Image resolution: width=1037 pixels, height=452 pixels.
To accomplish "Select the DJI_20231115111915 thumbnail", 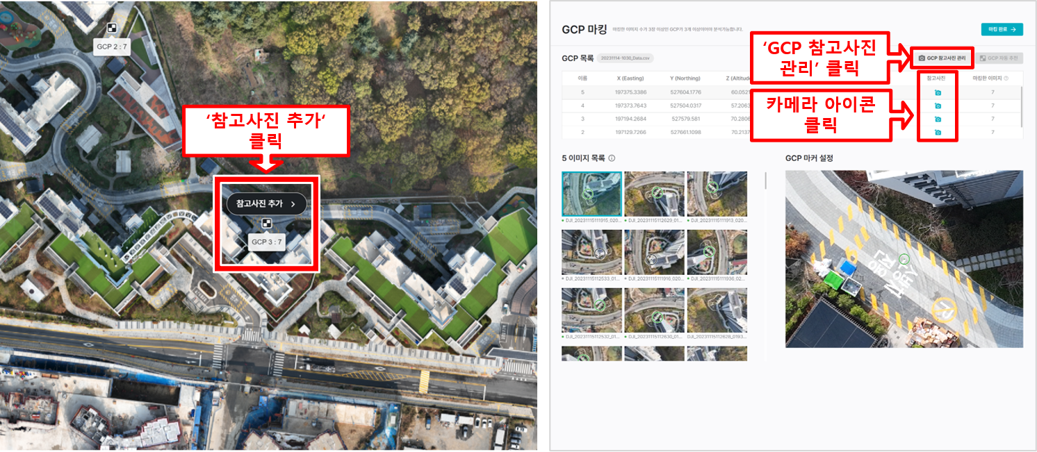I will (x=592, y=192).
